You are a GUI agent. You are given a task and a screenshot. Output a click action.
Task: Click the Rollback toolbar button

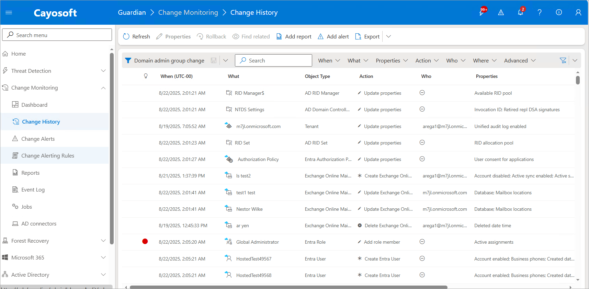point(211,36)
